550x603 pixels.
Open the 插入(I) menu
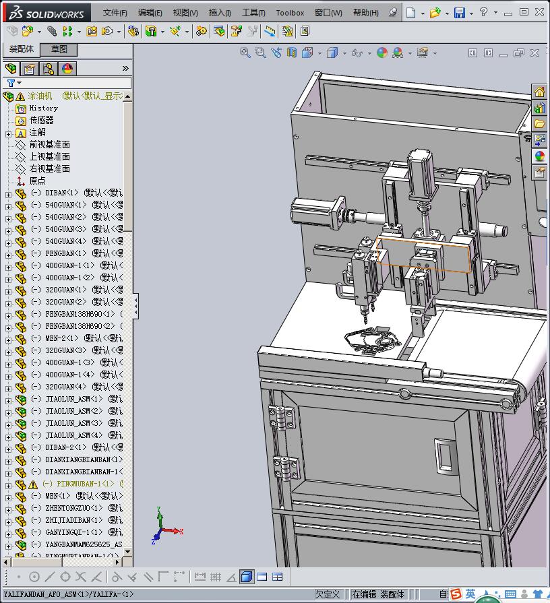click(x=220, y=13)
